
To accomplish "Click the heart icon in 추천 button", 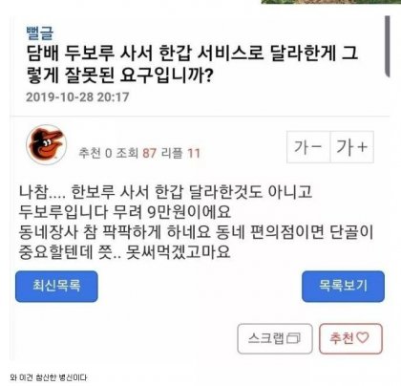I will tap(362, 337).
